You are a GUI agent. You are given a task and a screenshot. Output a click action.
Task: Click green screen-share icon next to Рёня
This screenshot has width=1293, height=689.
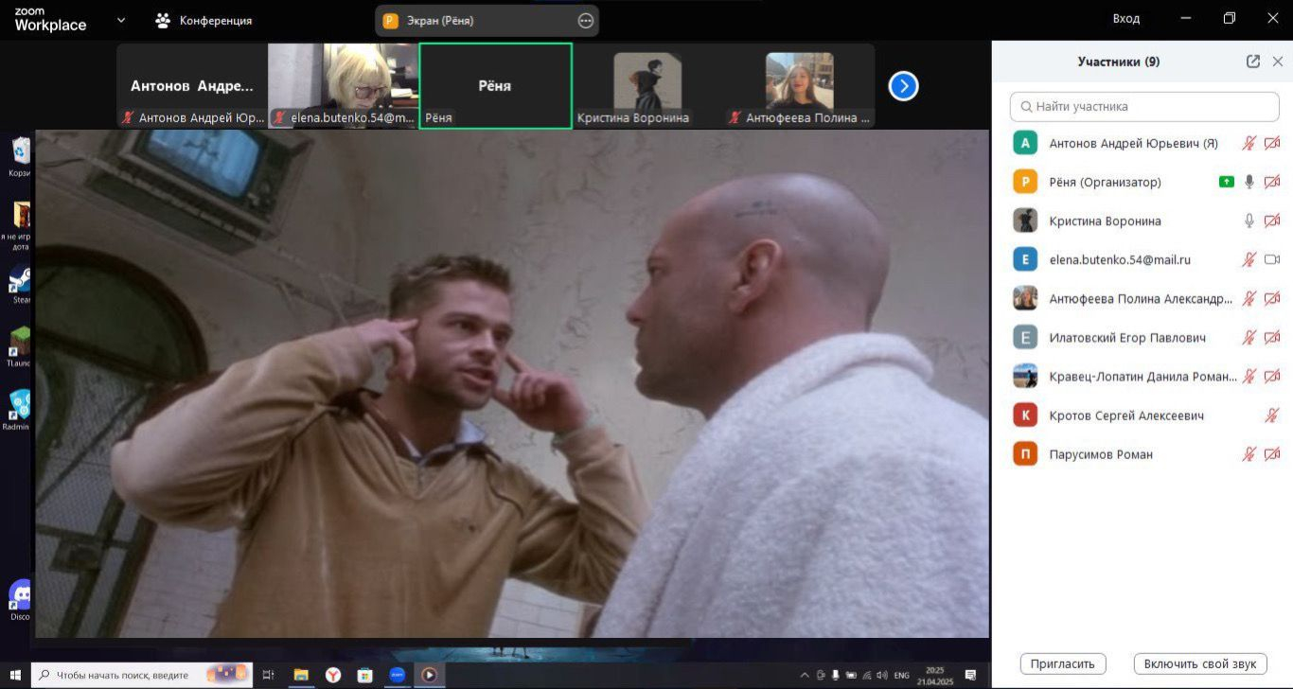click(1227, 182)
